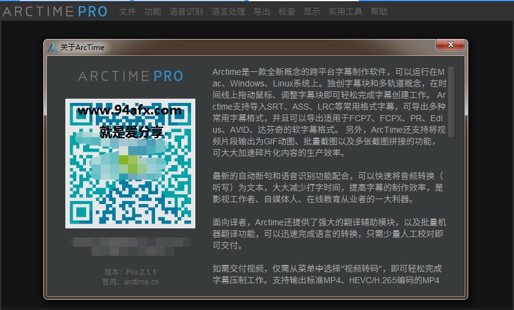Screen dimensions: 514x310
Task: Open the 显示 menu
Action: 312,12
